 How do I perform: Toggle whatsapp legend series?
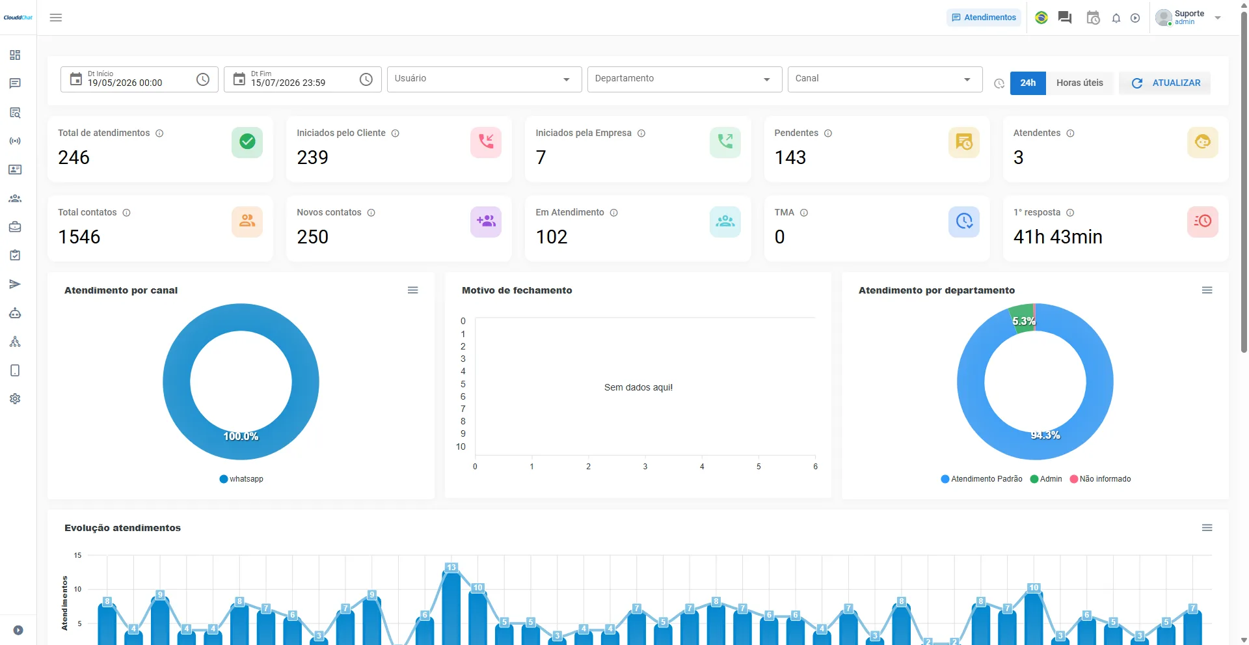(x=241, y=479)
